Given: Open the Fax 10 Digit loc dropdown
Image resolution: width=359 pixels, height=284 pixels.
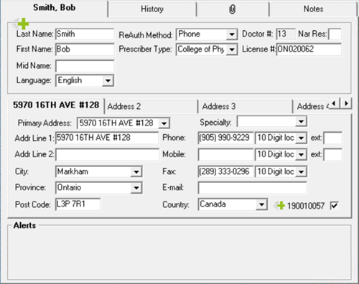Looking at the screenshot, I should (301, 171).
